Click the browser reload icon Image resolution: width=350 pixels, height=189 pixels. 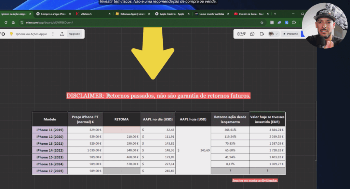tap(6, 23)
